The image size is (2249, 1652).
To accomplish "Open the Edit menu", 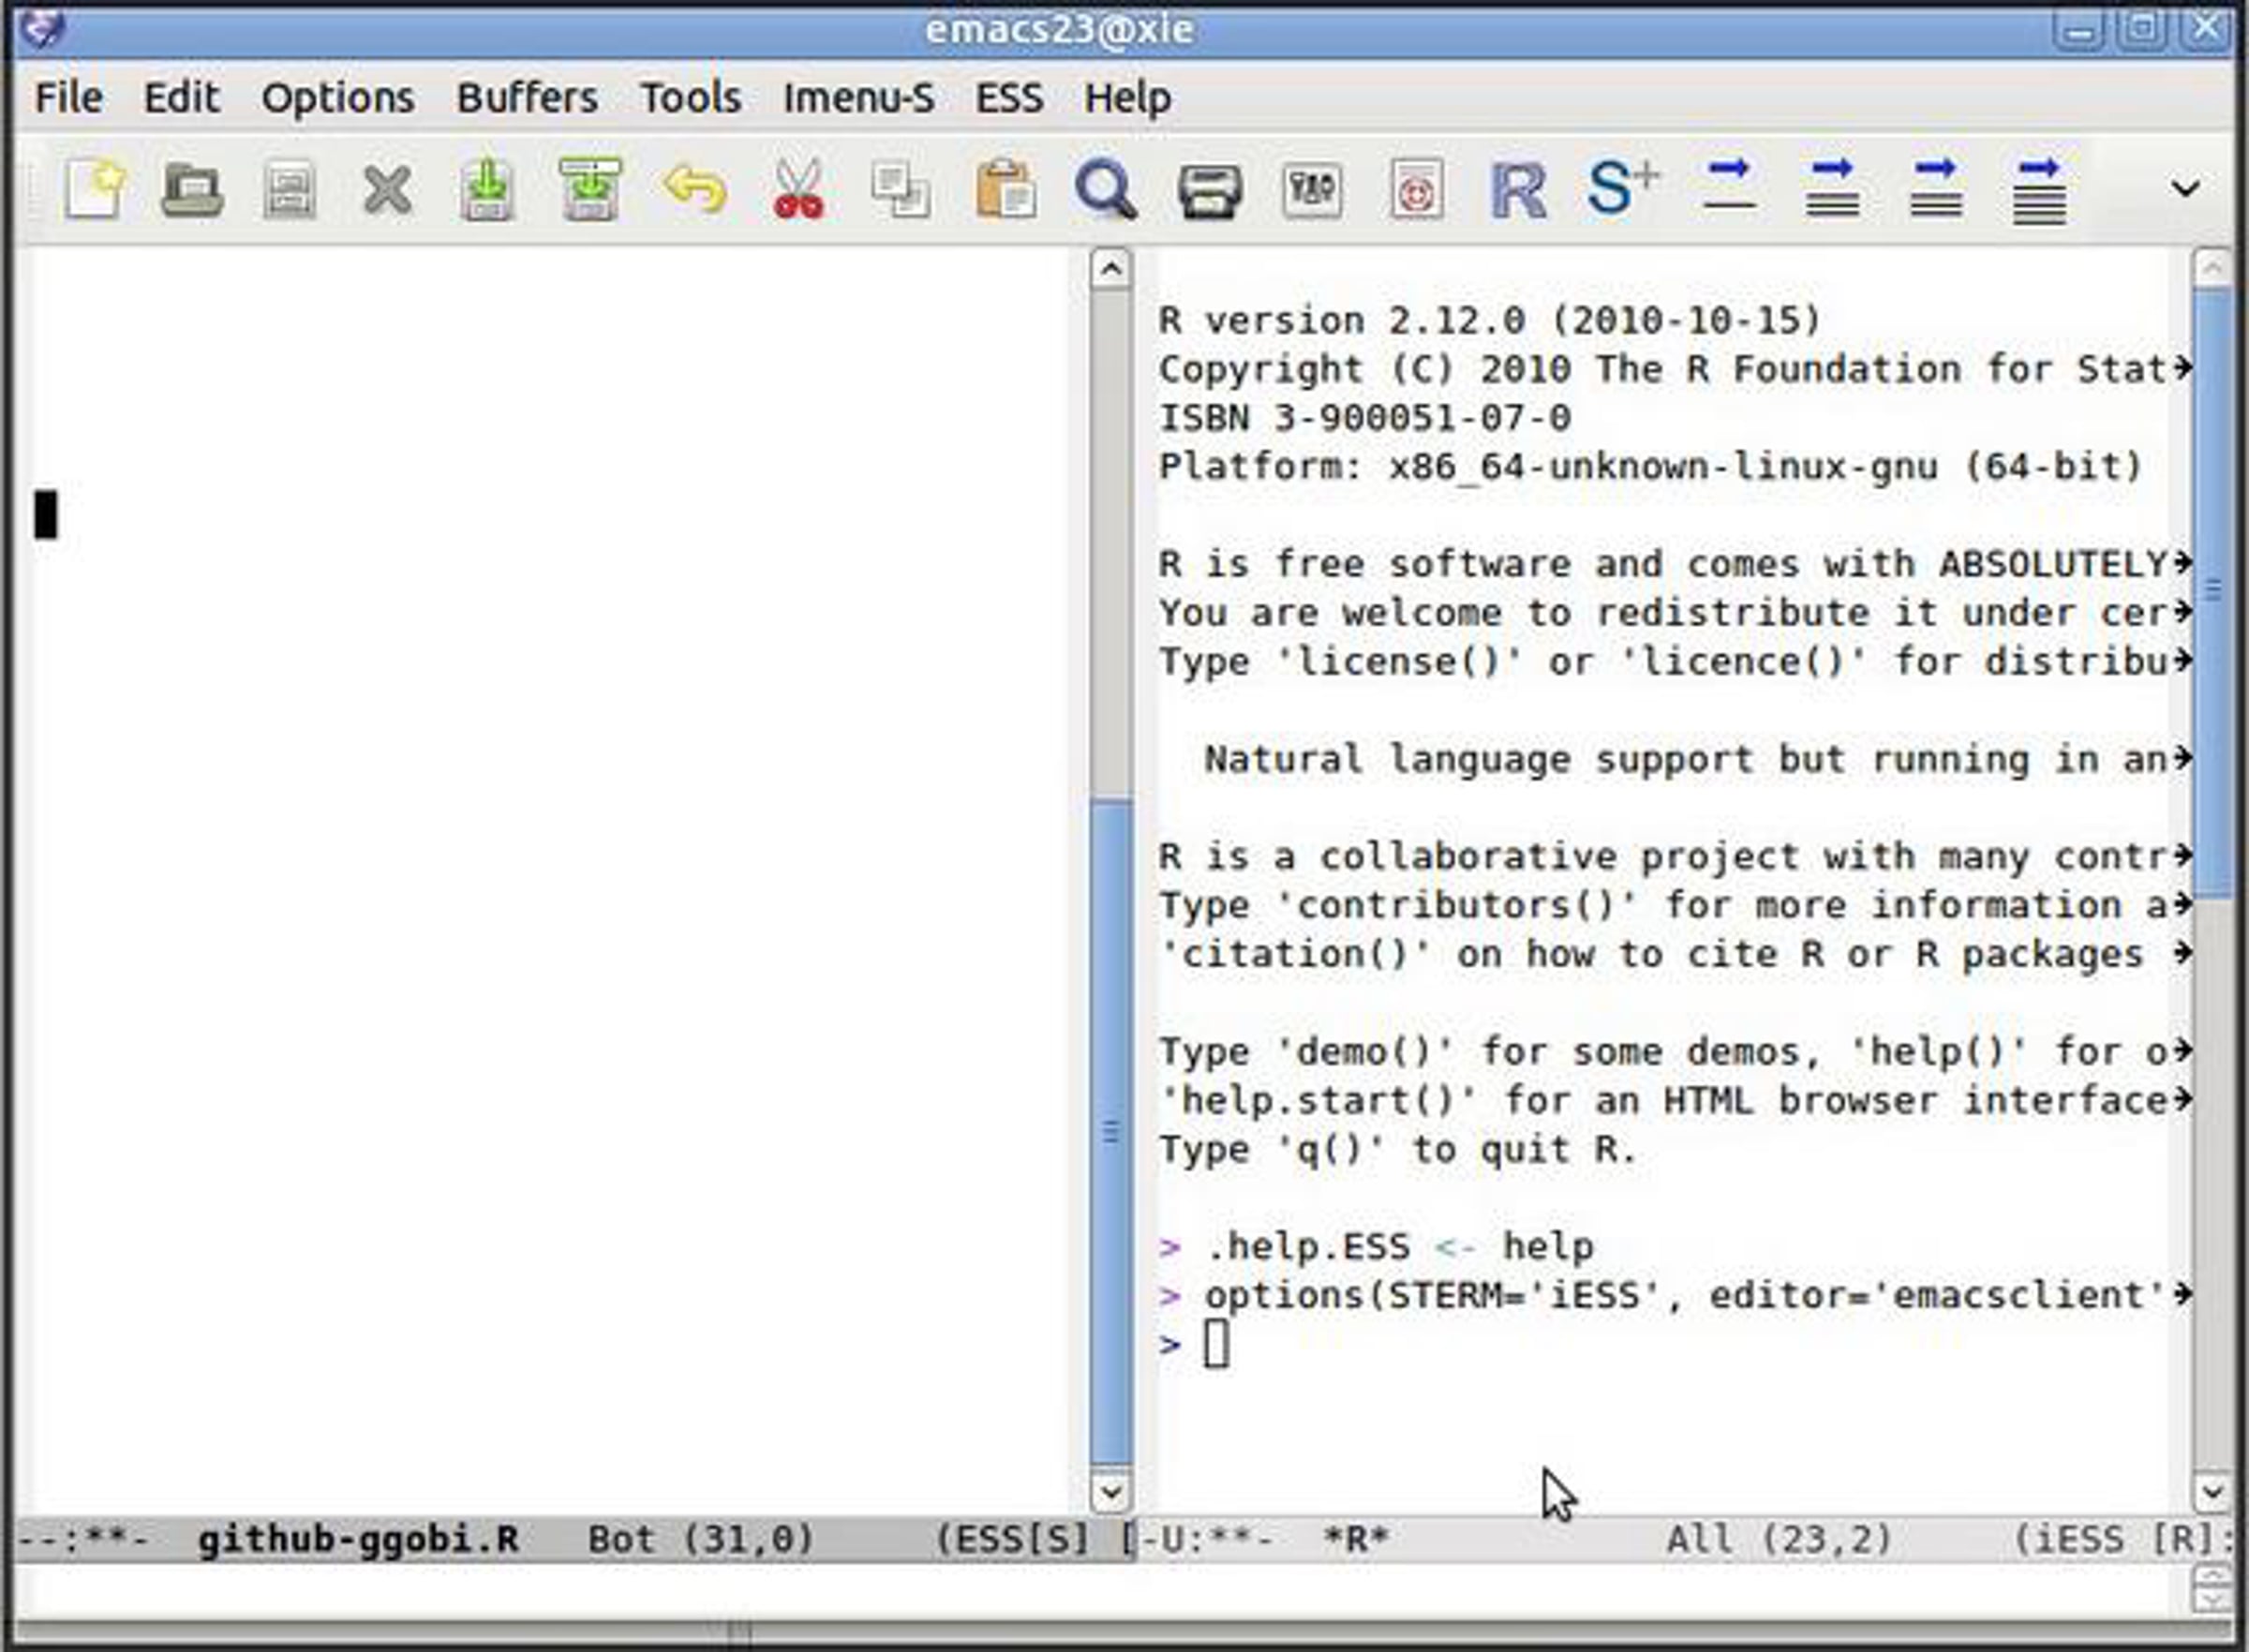I will pyautogui.click(x=181, y=98).
